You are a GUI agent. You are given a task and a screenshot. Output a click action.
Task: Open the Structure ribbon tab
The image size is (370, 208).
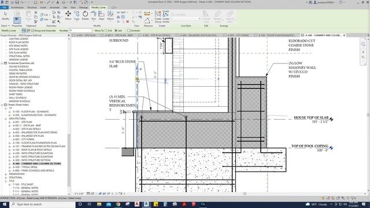[x=32, y=8]
